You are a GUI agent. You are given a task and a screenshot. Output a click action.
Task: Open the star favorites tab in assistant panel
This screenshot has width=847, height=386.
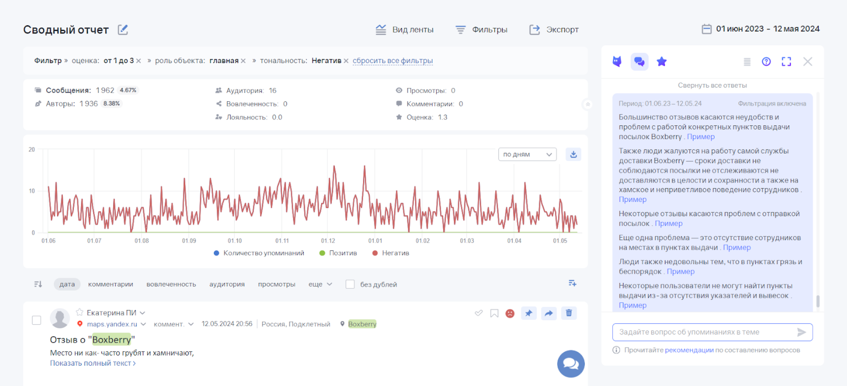[662, 62]
